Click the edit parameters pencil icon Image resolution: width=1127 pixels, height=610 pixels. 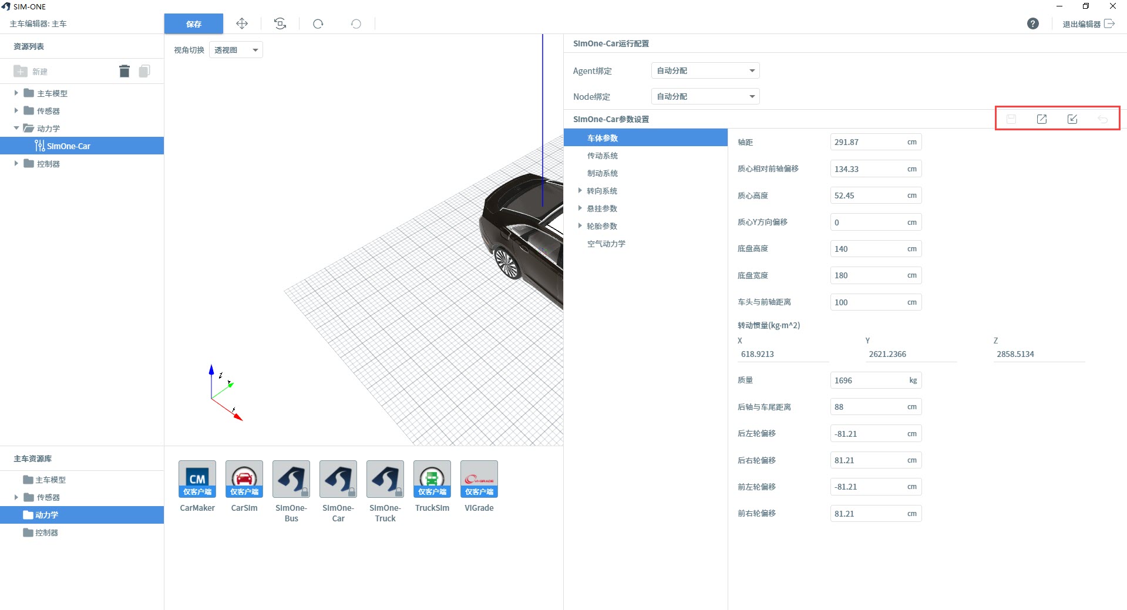click(1072, 119)
